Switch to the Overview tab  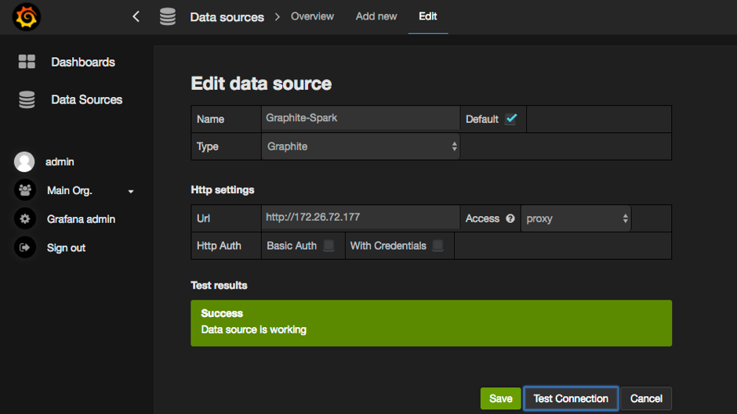pos(312,16)
